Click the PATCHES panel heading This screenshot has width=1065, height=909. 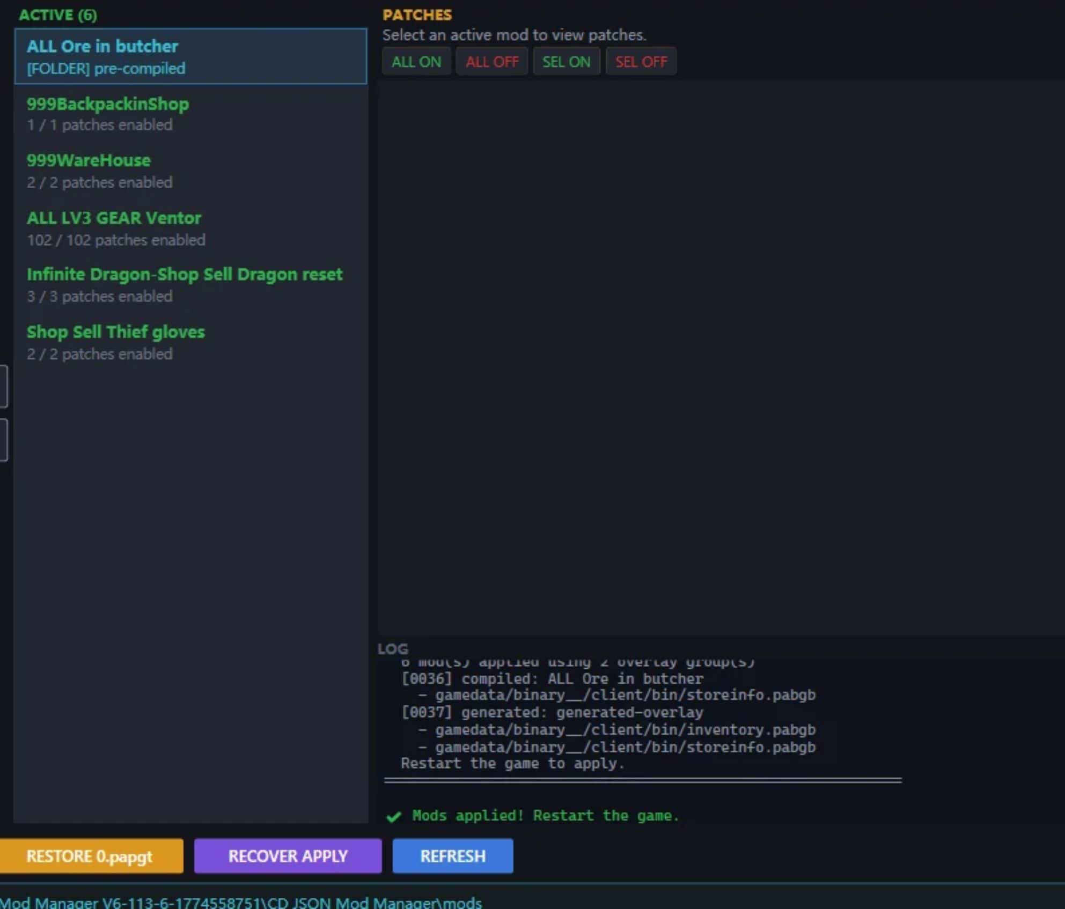point(417,15)
